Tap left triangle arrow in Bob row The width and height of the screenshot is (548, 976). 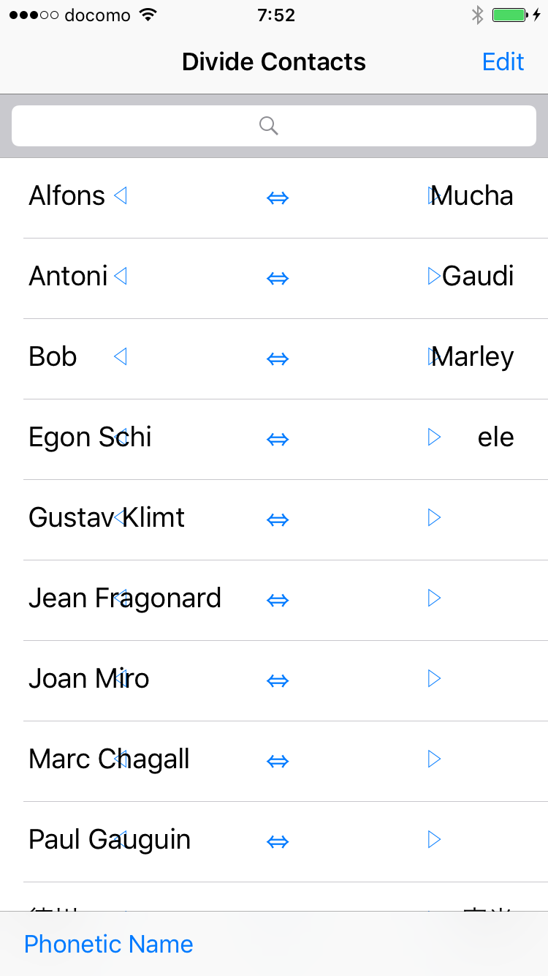pyautogui.click(x=121, y=356)
